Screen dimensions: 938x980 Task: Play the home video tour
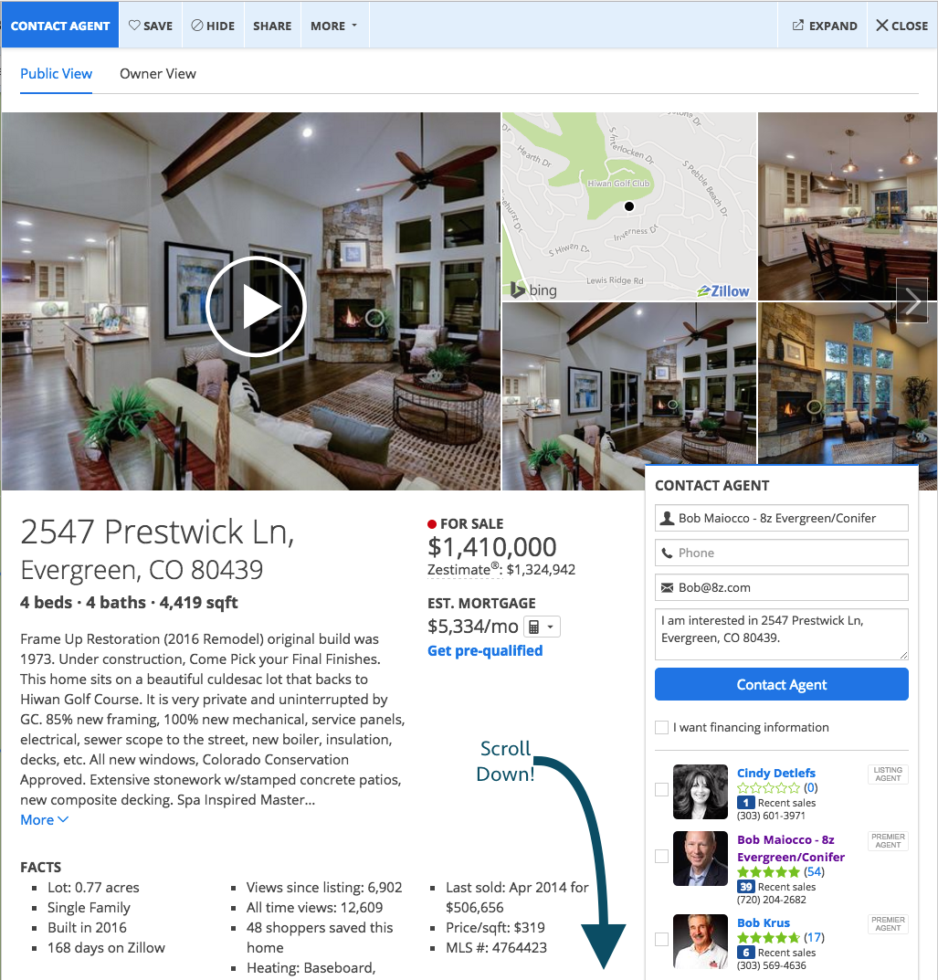click(256, 306)
